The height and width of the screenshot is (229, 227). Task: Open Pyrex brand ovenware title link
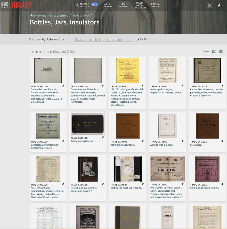(x=84, y=190)
